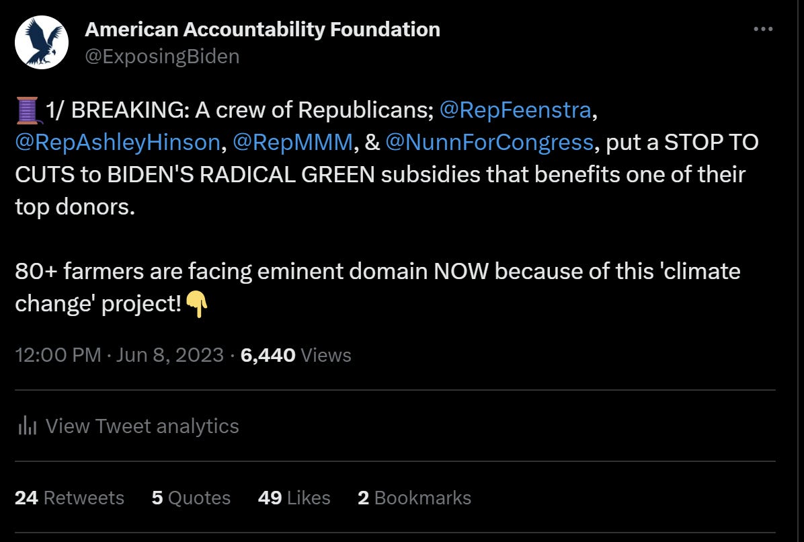This screenshot has width=804, height=542.
Task: Click the @ExposingBiden handle
Action: [162, 56]
